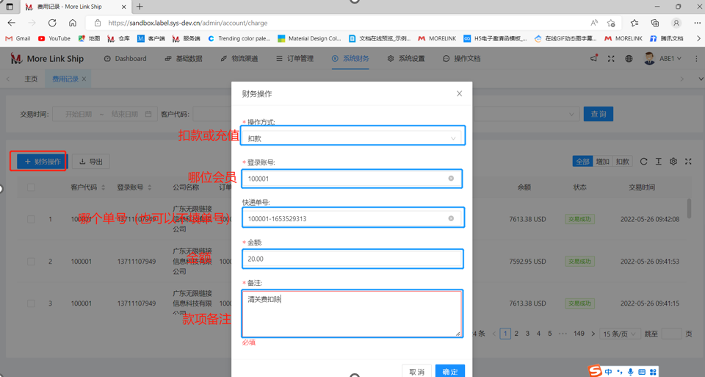The height and width of the screenshot is (377, 705).
Task: Clear the 快递单号 field with its clear icon
Action: click(x=451, y=218)
